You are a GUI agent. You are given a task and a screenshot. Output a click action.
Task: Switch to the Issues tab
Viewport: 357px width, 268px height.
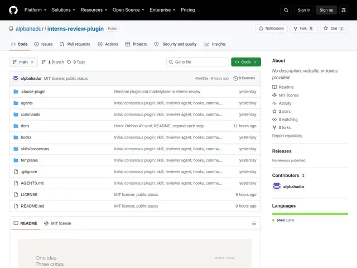[x=44, y=44]
